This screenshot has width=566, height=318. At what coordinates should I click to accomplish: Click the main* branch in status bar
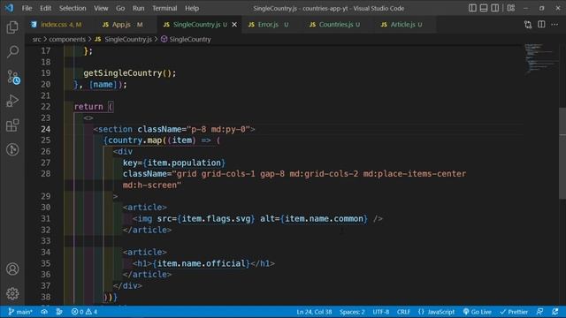tap(20, 312)
